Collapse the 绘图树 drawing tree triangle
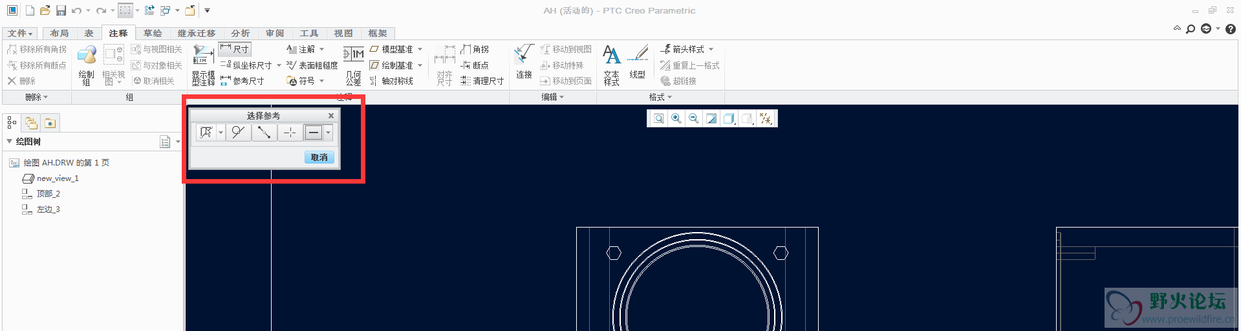The image size is (1241, 331). 9,141
